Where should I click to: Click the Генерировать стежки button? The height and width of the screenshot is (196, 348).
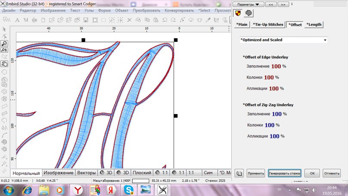(284, 173)
